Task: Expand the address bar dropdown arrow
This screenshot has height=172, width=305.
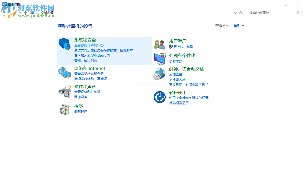Action: (x=235, y=13)
